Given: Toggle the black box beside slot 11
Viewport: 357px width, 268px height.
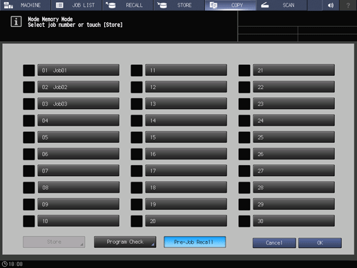Looking at the screenshot, I should pyautogui.click(x=137, y=70).
